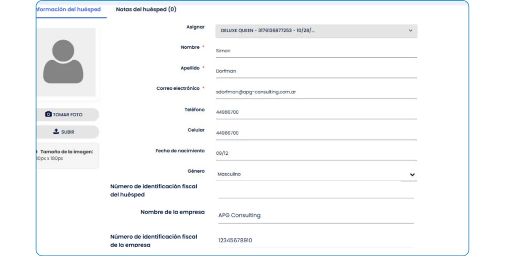The image size is (505, 256).
Task: Click the Teléfono input field
Action: (x=316, y=112)
